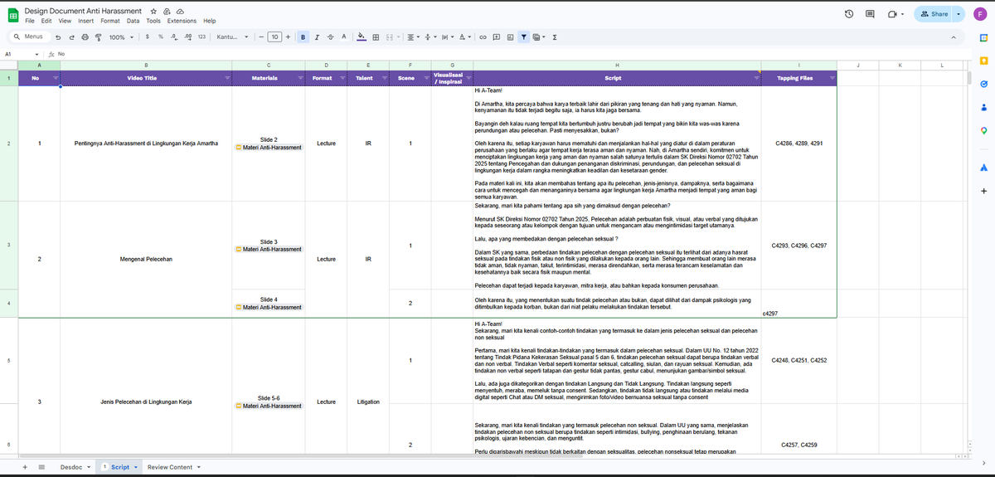Image resolution: width=995 pixels, height=477 pixels.
Task: Open Script column filter toggle
Action: 756,78
